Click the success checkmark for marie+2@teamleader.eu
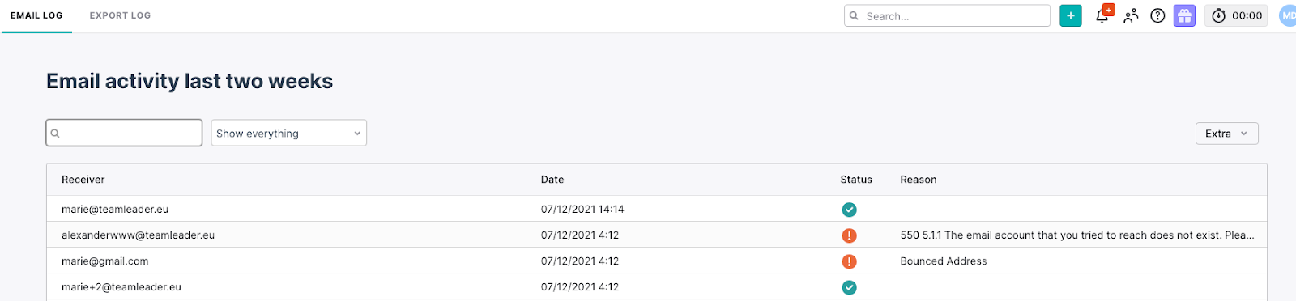Image resolution: width=1296 pixels, height=301 pixels. (849, 287)
